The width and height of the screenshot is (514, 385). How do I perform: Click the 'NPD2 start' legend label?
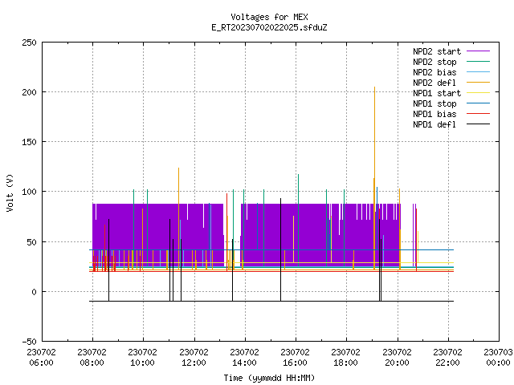pyautogui.click(x=437, y=51)
